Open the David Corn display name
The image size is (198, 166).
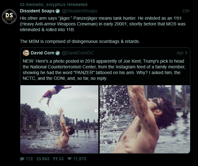42,53
